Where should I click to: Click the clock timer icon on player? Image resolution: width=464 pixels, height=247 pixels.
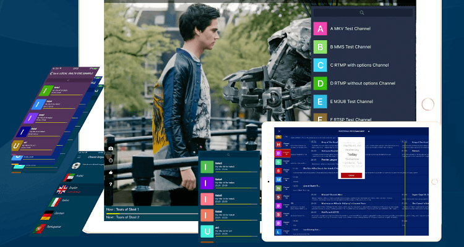(x=110, y=160)
